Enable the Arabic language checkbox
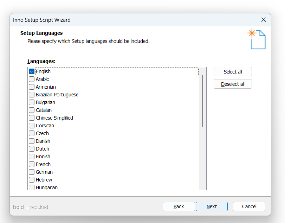Viewport: 285px width, 223px height. pyautogui.click(x=32, y=79)
